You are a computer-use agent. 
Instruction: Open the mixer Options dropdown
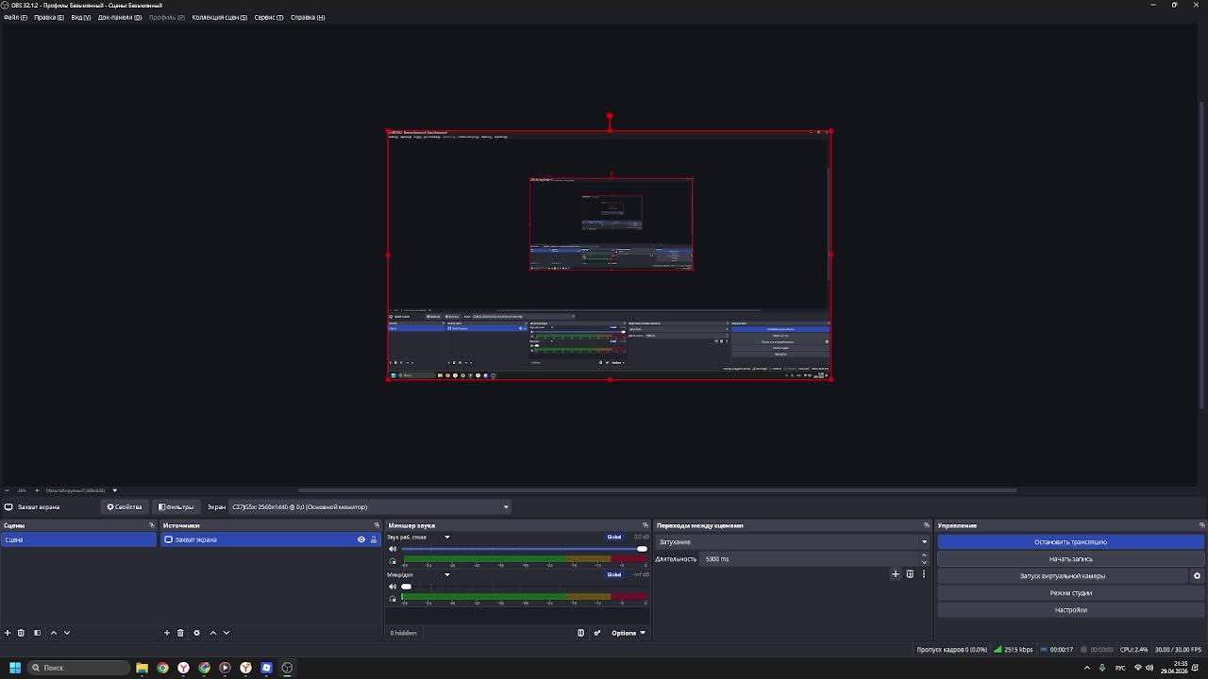coord(629,633)
